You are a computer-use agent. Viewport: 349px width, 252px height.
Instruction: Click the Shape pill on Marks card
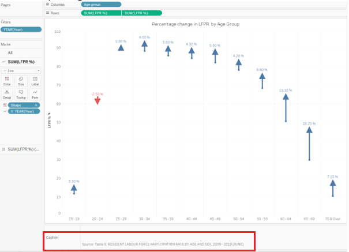[23, 105]
